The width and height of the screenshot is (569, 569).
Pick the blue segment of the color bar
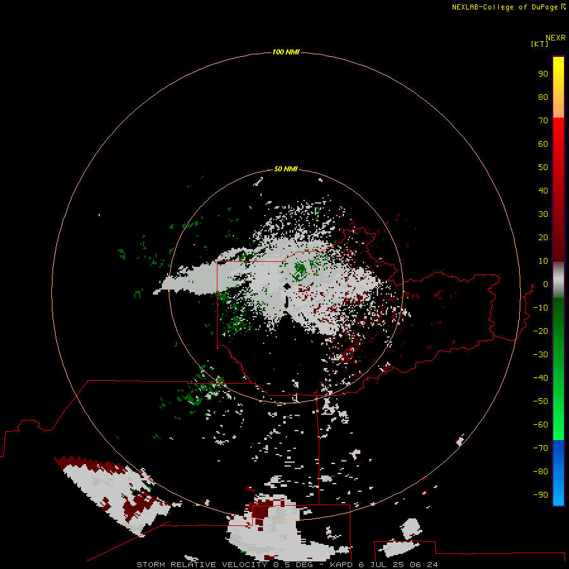coord(558,472)
